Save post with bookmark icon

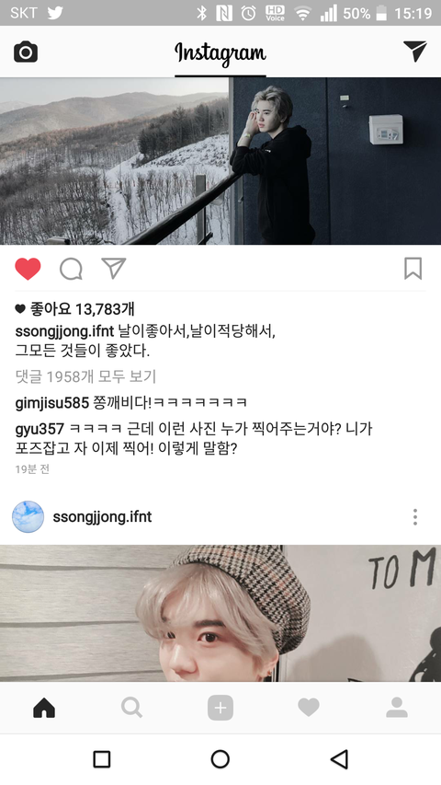(413, 269)
